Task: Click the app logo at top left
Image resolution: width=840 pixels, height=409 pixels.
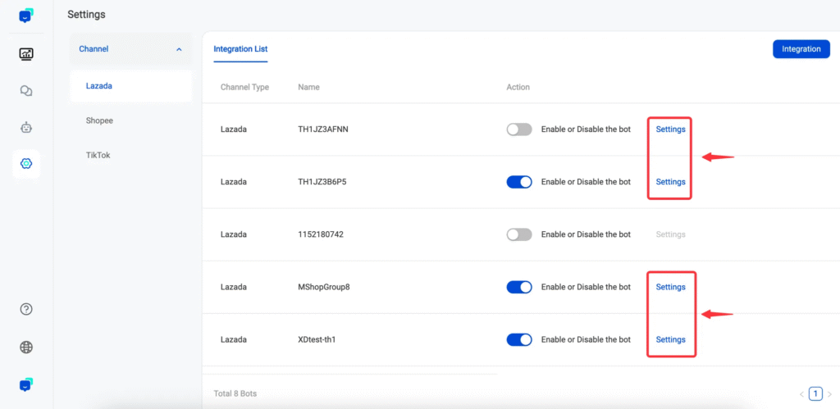Action: coord(25,16)
